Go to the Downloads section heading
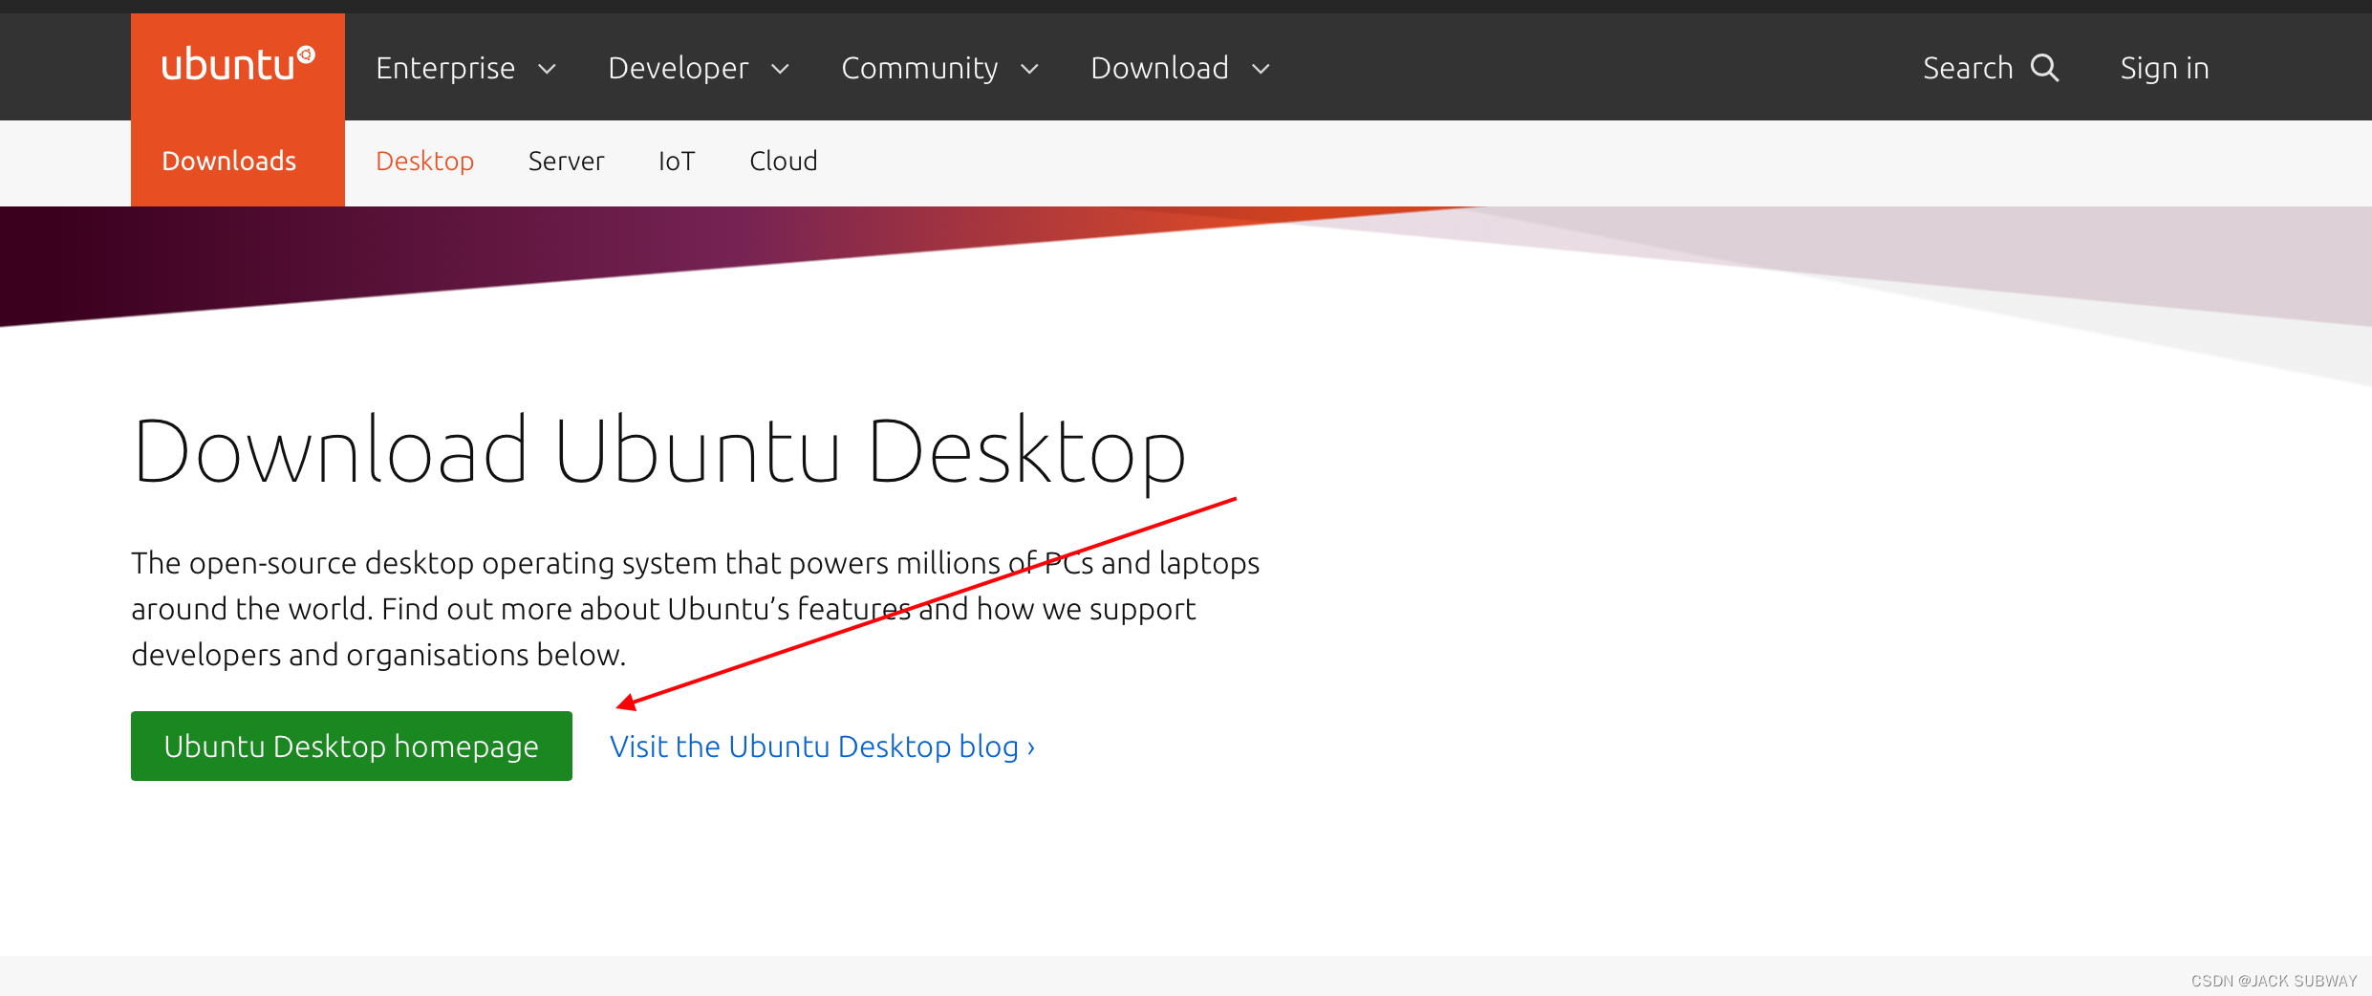The width and height of the screenshot is (2372, 996). 229,161
